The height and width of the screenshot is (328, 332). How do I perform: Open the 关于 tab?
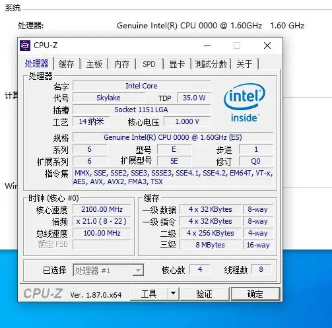(x=244, y=64)
